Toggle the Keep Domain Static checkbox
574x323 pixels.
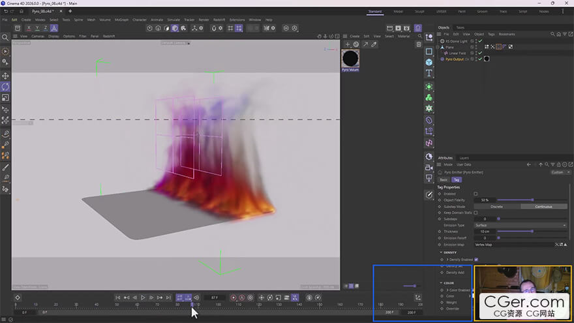pos(476,213)
